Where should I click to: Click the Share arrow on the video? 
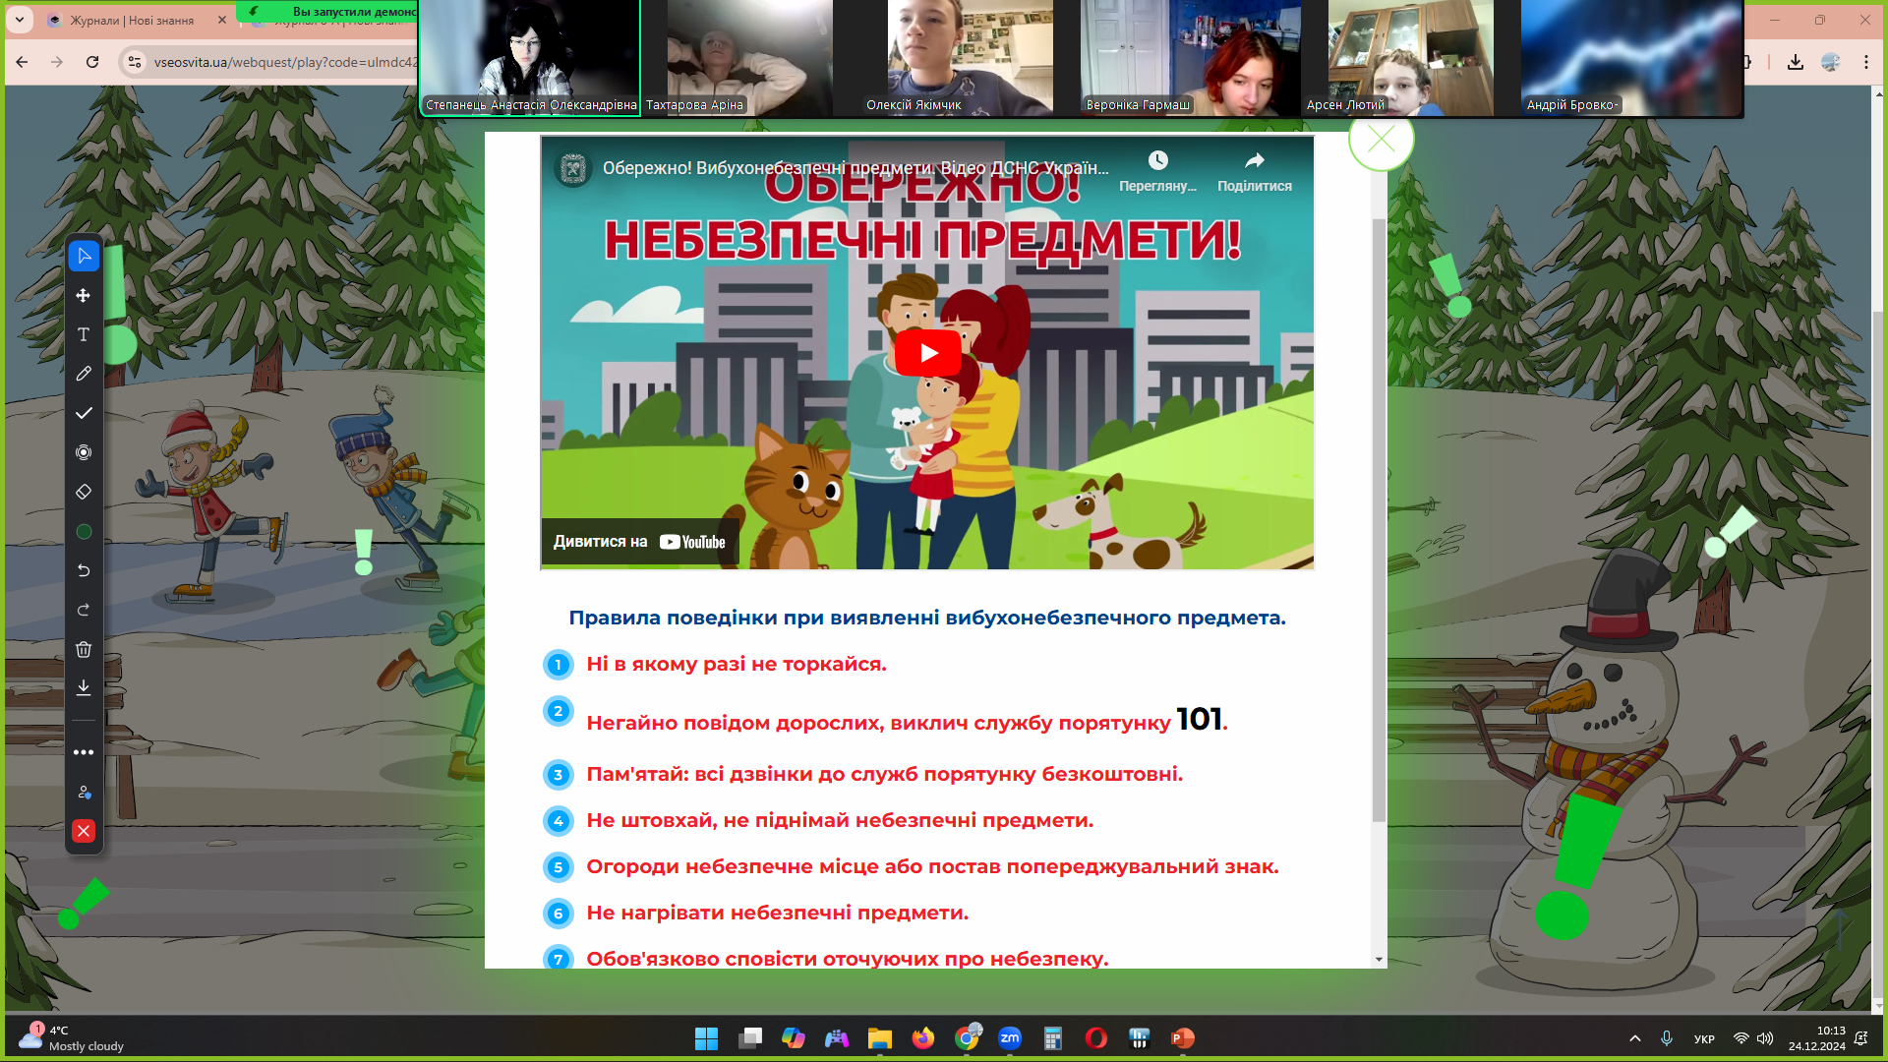pyautogui.click(x=1255, y=171)
